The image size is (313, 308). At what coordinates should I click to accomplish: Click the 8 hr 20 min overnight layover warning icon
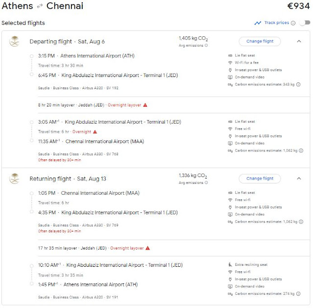[x=145, y=105]
